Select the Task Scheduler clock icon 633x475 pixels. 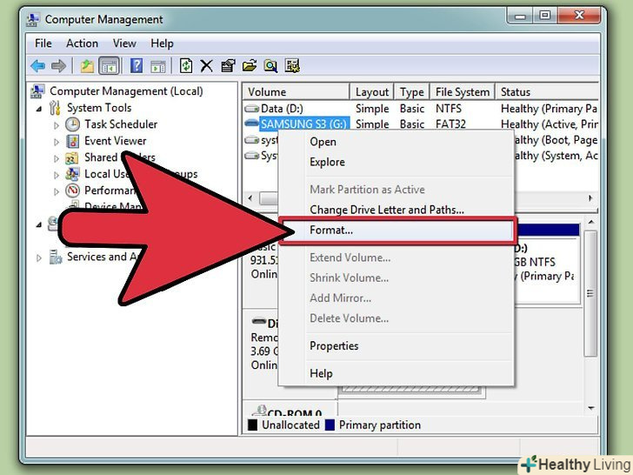coord(73,124)
